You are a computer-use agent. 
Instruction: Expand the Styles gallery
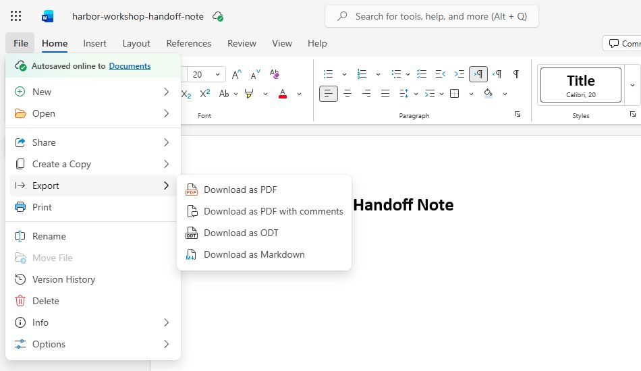(x=632, y=85)
